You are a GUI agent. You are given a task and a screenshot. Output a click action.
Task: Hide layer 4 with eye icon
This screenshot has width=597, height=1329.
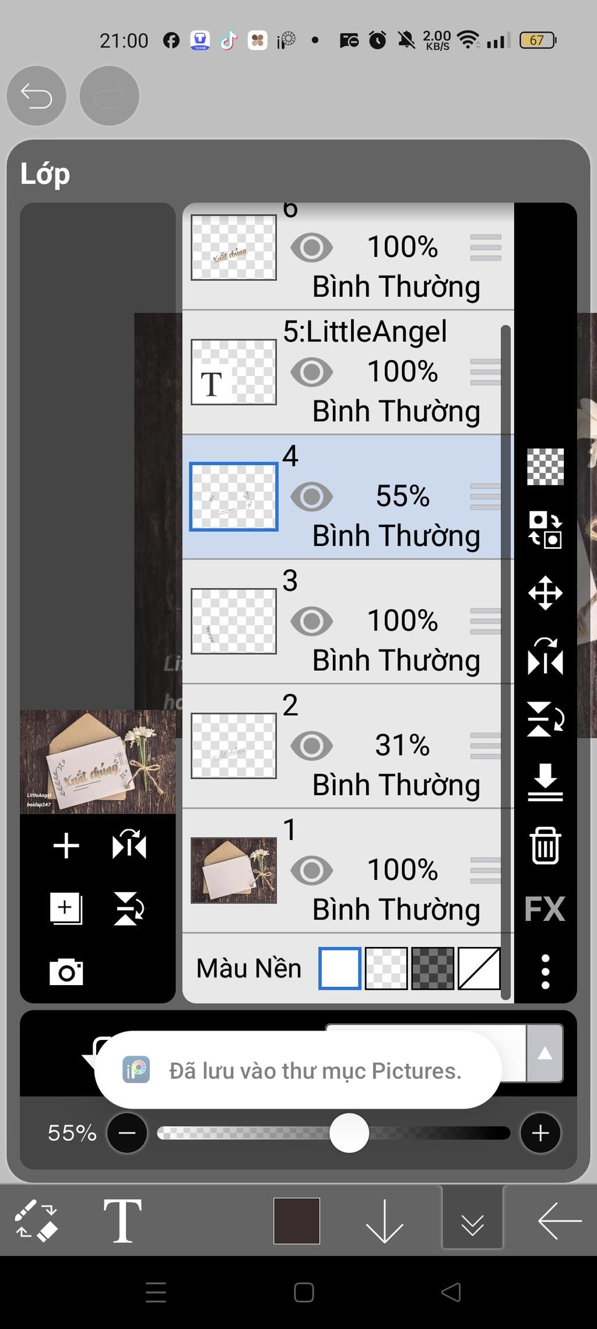(311, 497)
